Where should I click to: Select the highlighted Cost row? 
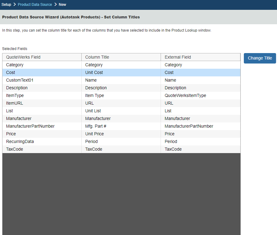10,73
